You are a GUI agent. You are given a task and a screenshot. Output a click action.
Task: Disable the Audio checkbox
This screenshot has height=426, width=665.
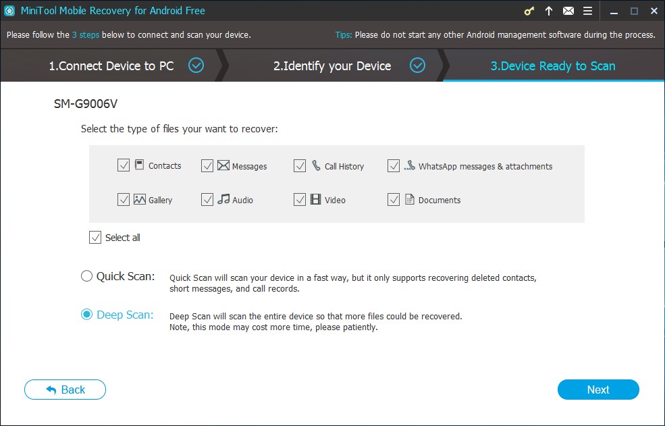coord(207,199)
